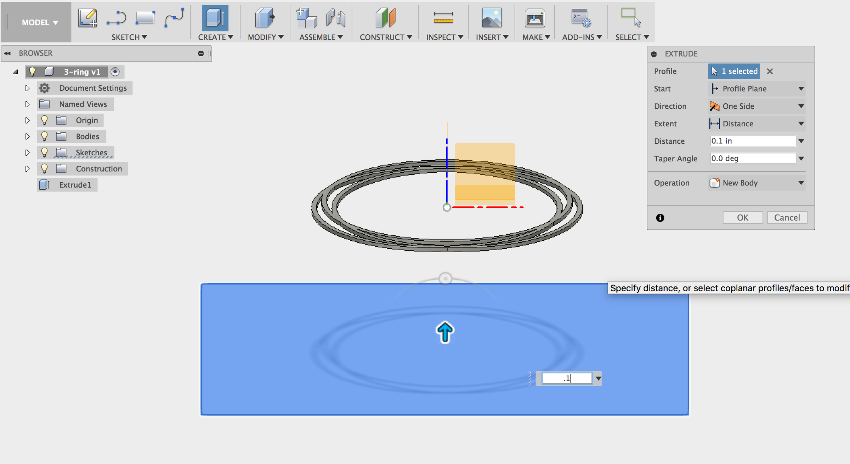Click the Scripts and Add-Ins icon
This screenshot has width=850, height=464.
click(580, 18)
